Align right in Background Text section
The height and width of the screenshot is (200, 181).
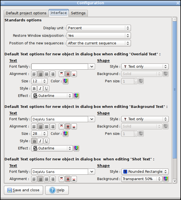point(53,126)
